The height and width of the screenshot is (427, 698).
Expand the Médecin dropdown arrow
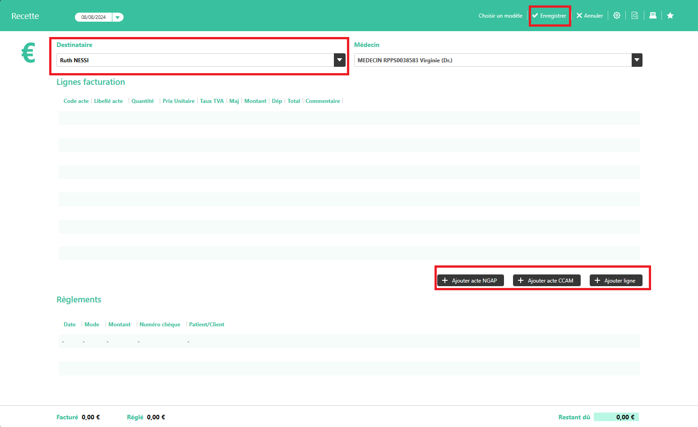[637, 60]
